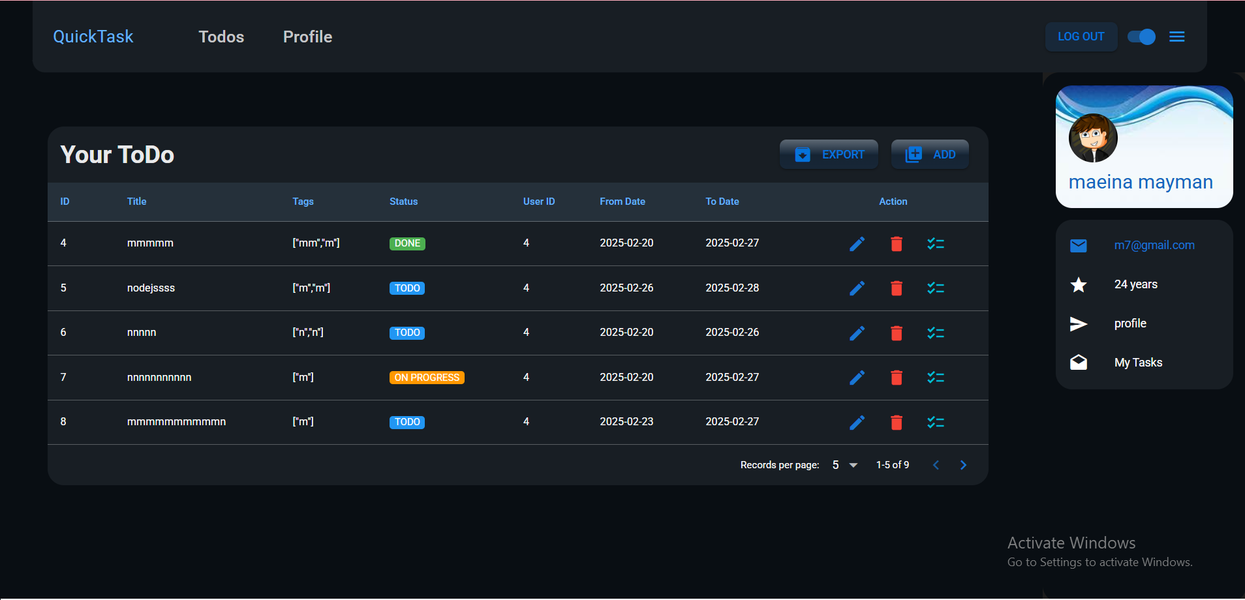Image resolution: width=1245 pixels, height=600 pixels.
Task: Click the envelope icon beside m7@gmail.com
Action: coord(1079,246)
